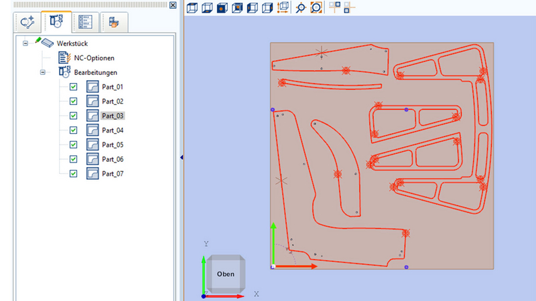Image resolution: width=536 pixels, height=301 pixels.
Task: Close the side panel with X button
Action: coord(173,5)
